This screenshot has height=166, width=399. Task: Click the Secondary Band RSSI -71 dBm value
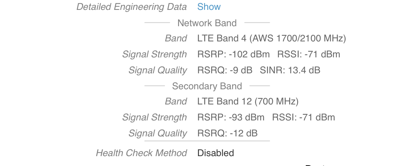(304, 117)
